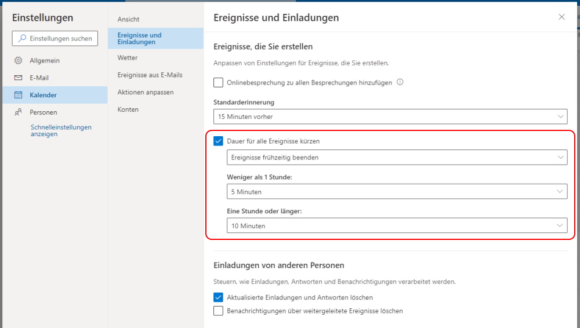Expand the Ereignisse frühzeitig beenden dropdown

coord(397,157)
